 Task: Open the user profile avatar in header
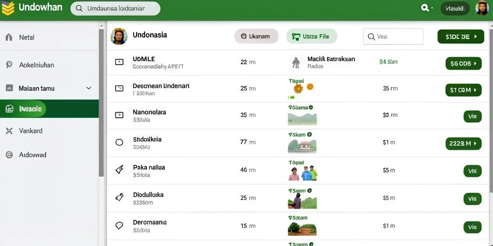481,8
